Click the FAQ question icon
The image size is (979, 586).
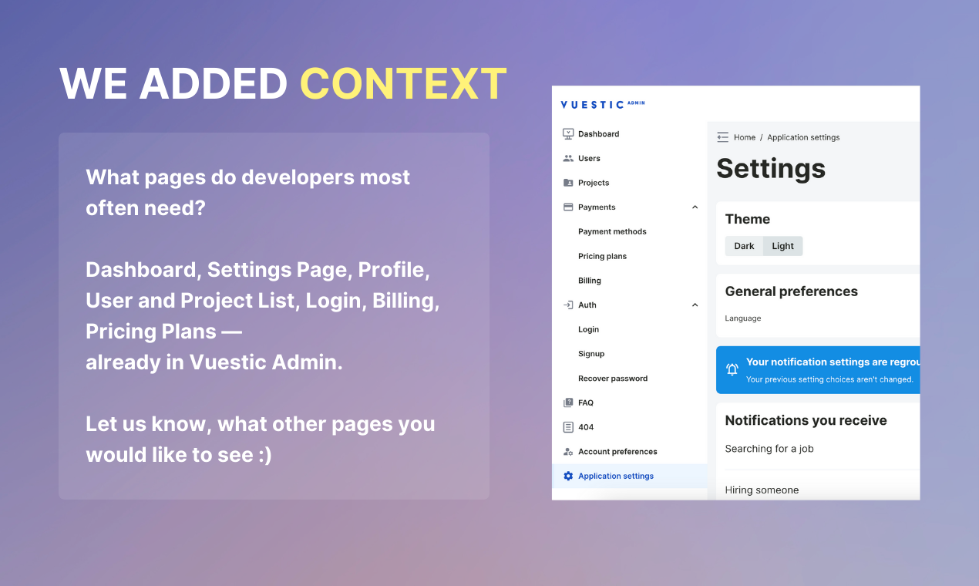[x=568, y=402]
